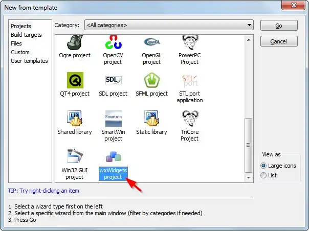Select Build targets wizard type
This screenshot has width=309, height=231.
click(26, 35)
